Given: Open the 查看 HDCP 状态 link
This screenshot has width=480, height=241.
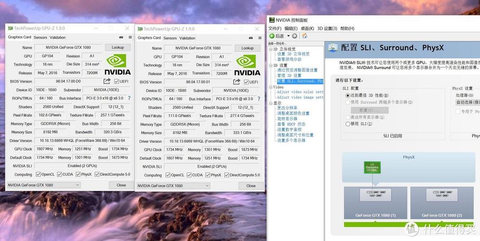Looking at the screenshot, I should (291, 124).
